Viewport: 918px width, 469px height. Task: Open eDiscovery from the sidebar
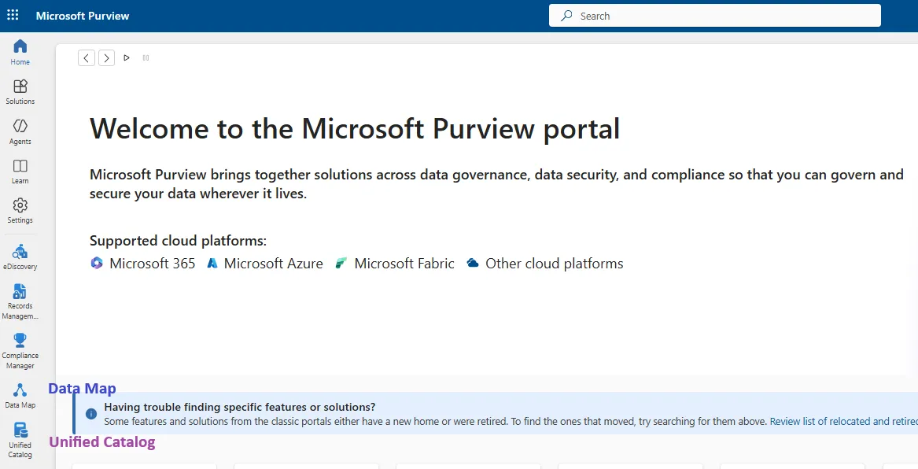pos(20,257)
